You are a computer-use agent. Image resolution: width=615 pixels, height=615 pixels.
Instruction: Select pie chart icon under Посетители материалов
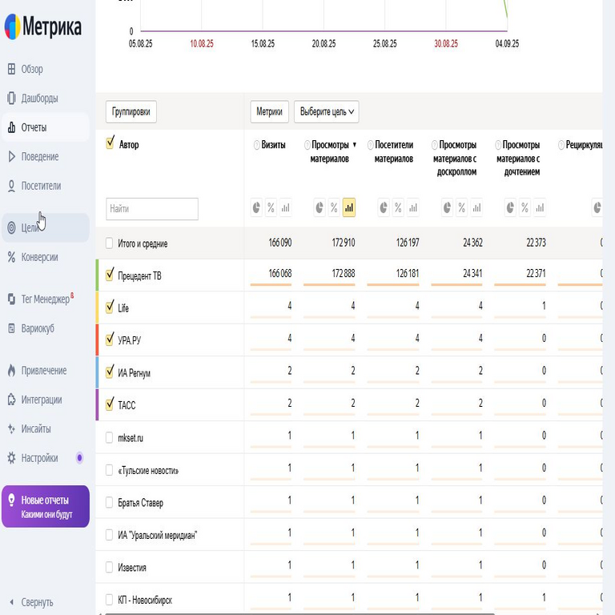point(384,207)
